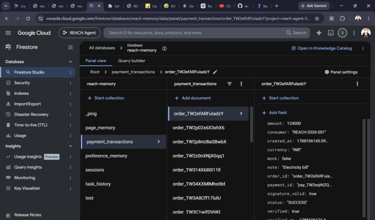
Task: Switch to Panel view tab
Action: [x=96, y=61]
